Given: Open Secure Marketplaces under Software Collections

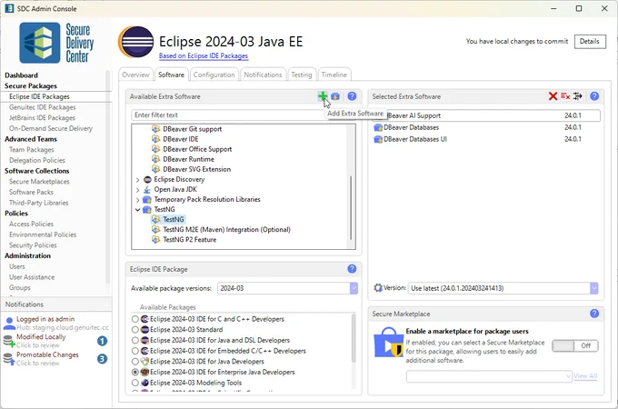Looking at the screenshot, I should 39,182.
